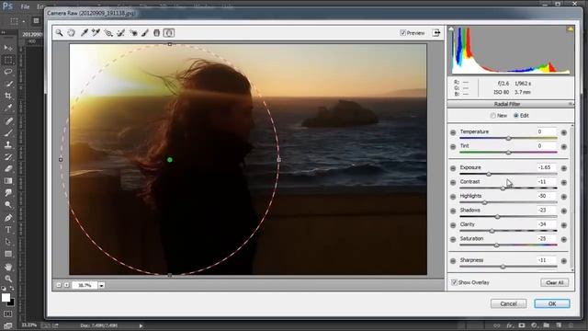
Task: Select Photoshop Clone Stamp tool
Action: click(x=8, y=144)
